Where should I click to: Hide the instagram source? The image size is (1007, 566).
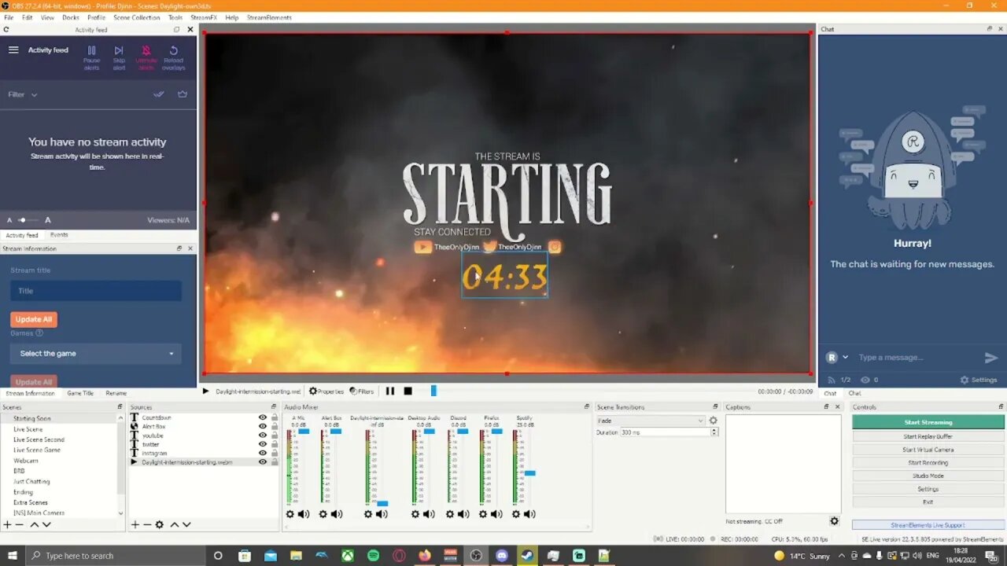(263, 453)
